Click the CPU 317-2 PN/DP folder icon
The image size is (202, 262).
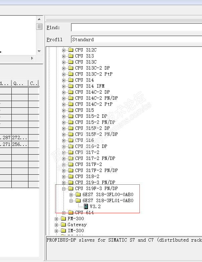pos(71,158)
